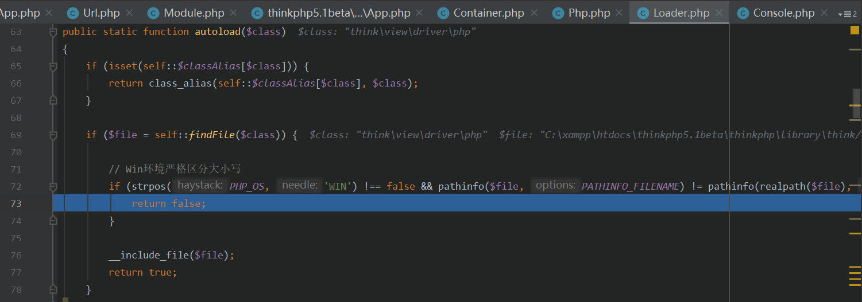Close the Url.php tab
Screen dimensions: 862x302
pos(129,13)
